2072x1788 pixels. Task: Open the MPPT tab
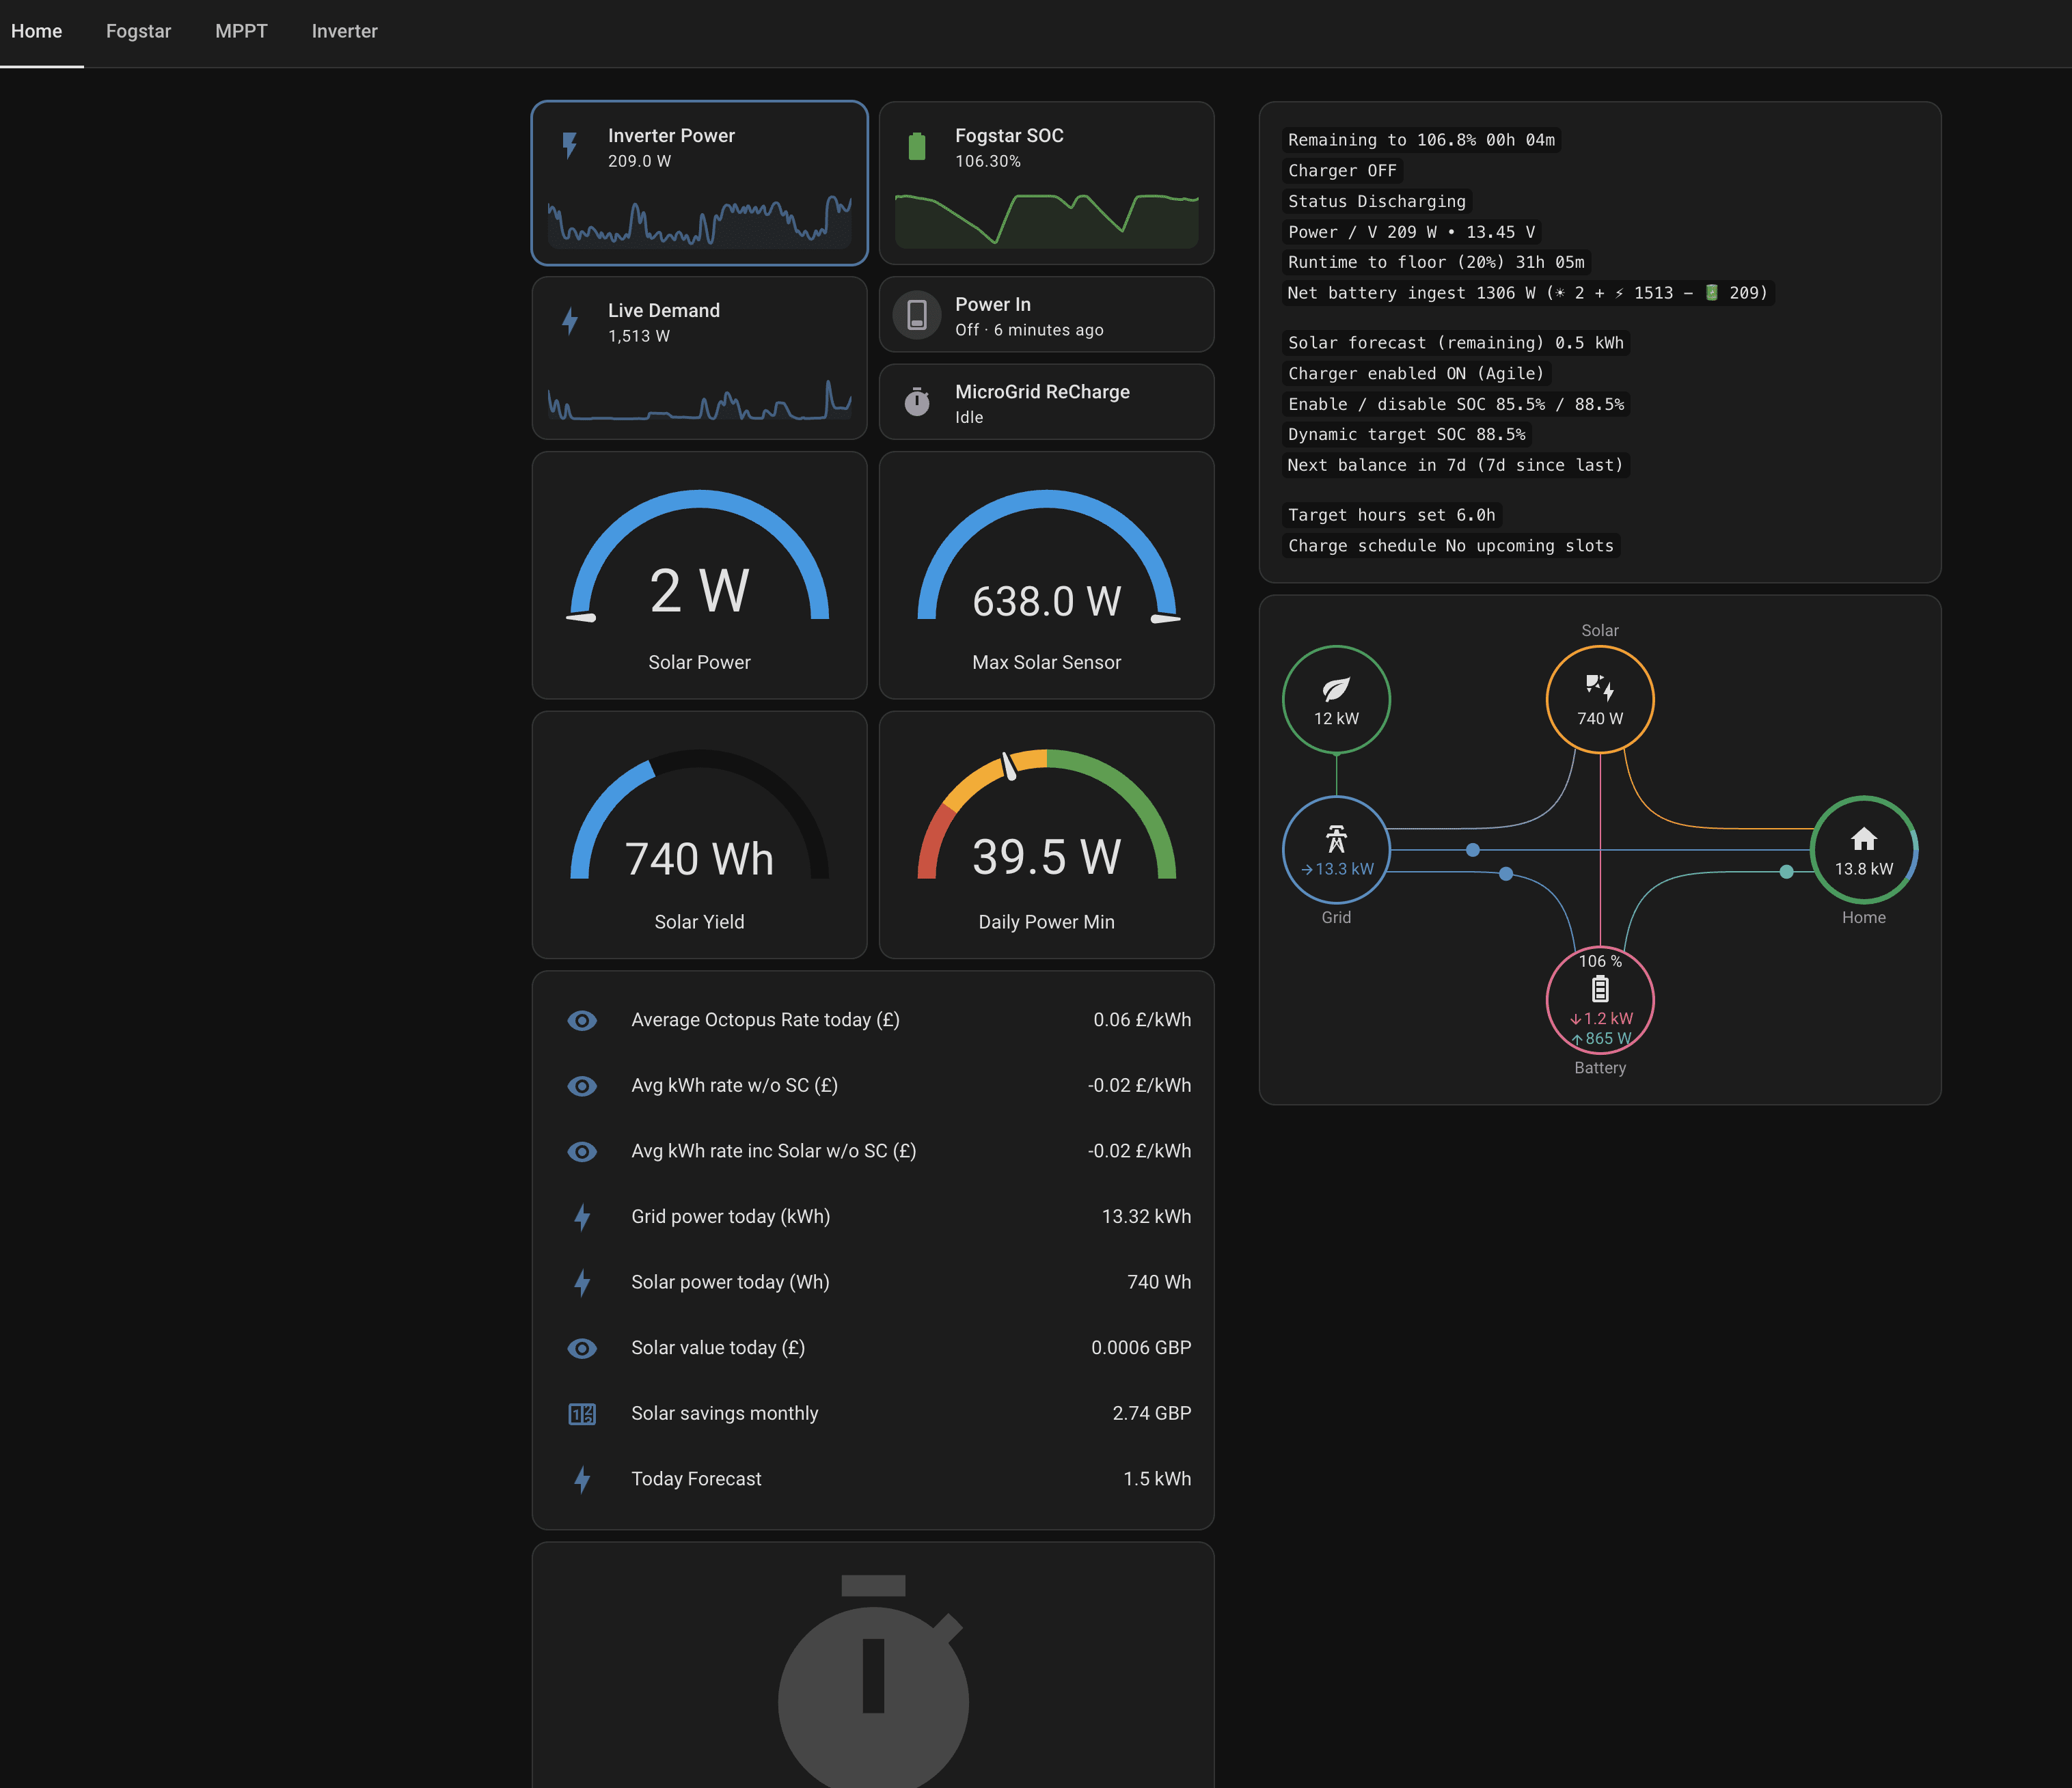241,31
